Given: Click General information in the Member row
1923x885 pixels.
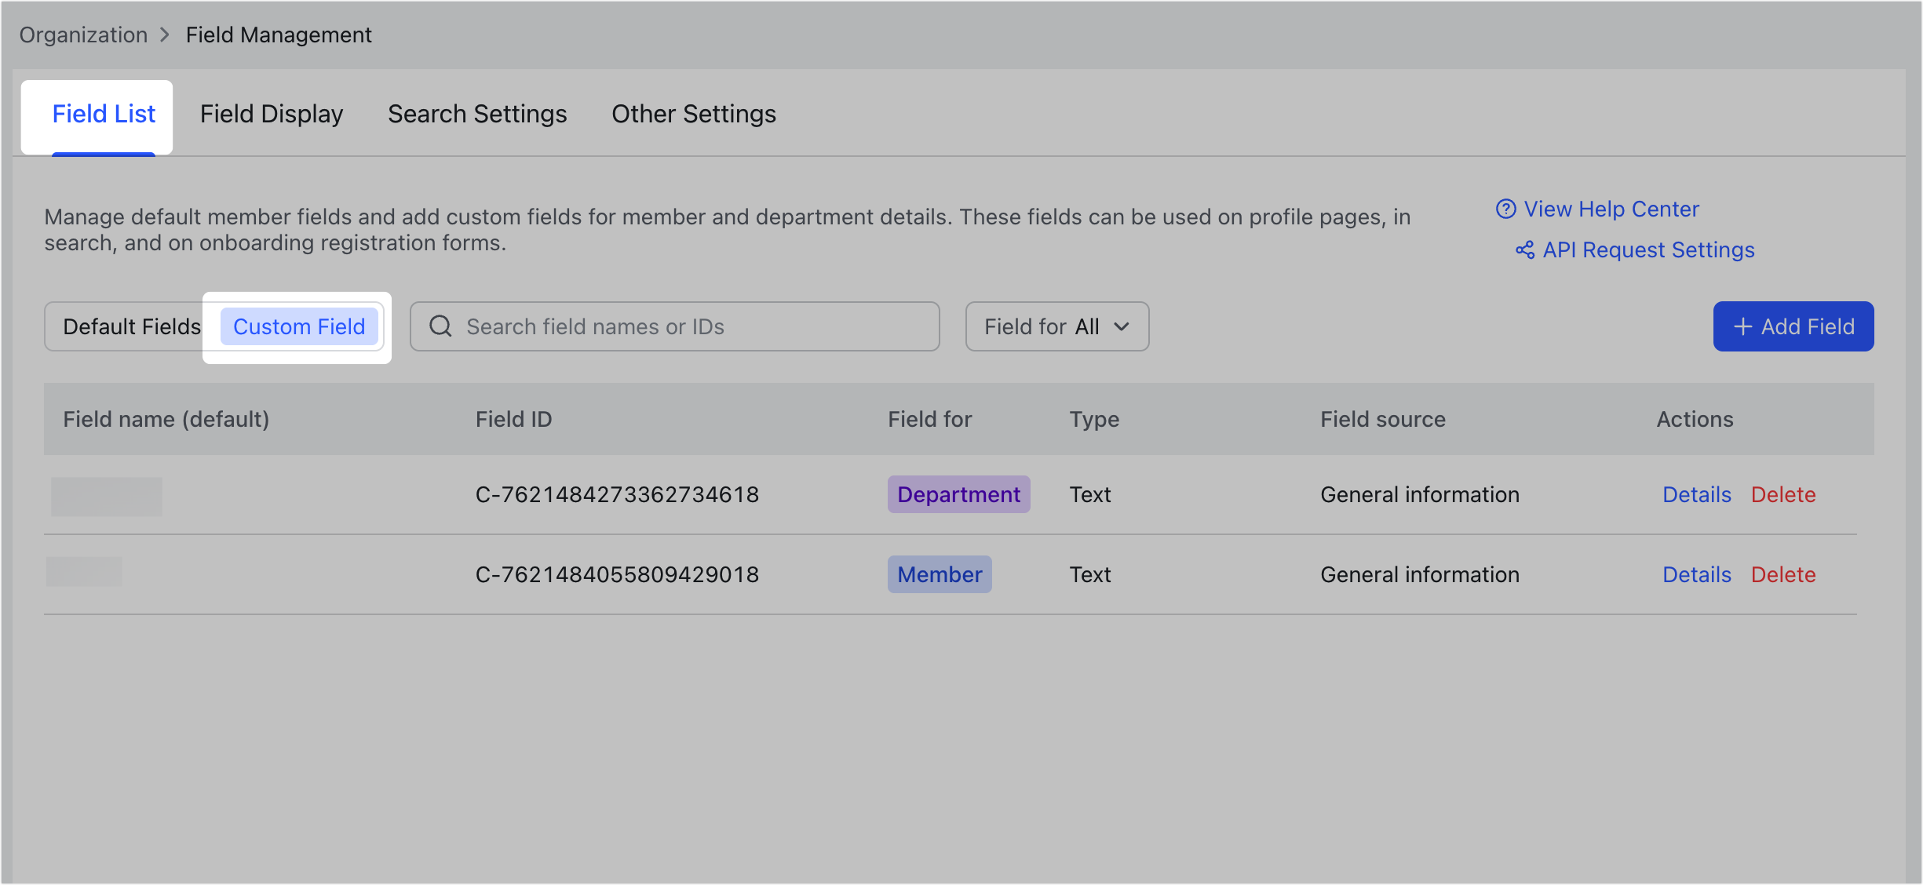Looking at the screenshot, I should pos(1420,574).
